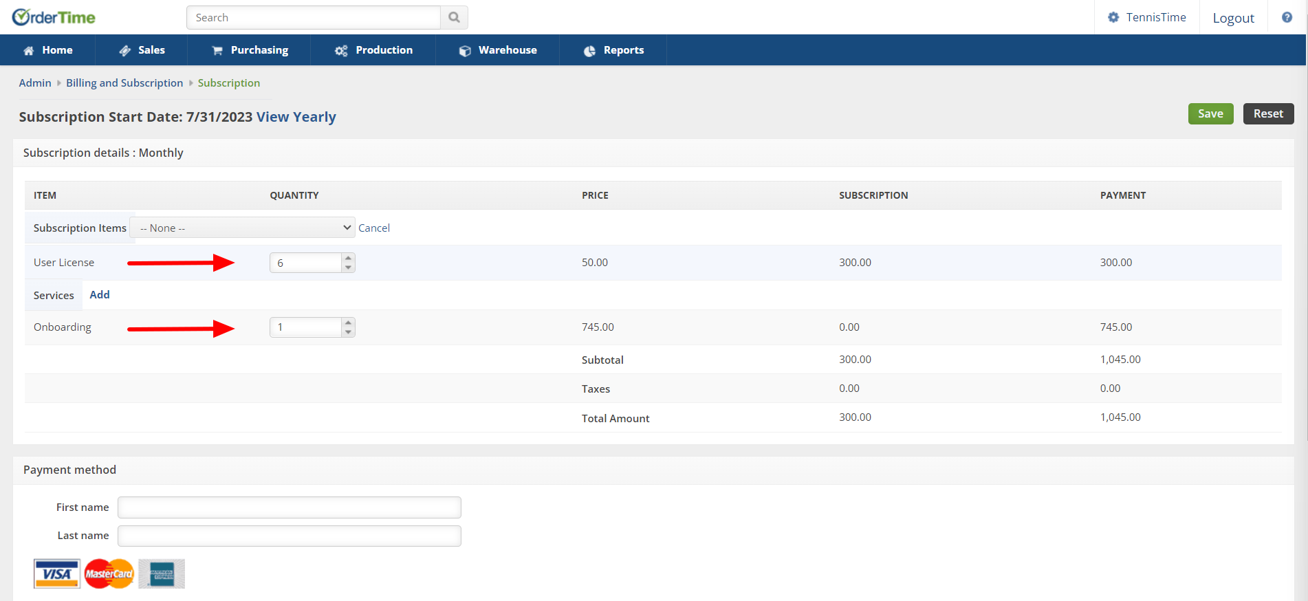The width and height of the screenshot is (1308, 601).
Task: Click the American Express card icon
Action: (x=162, y=573)
